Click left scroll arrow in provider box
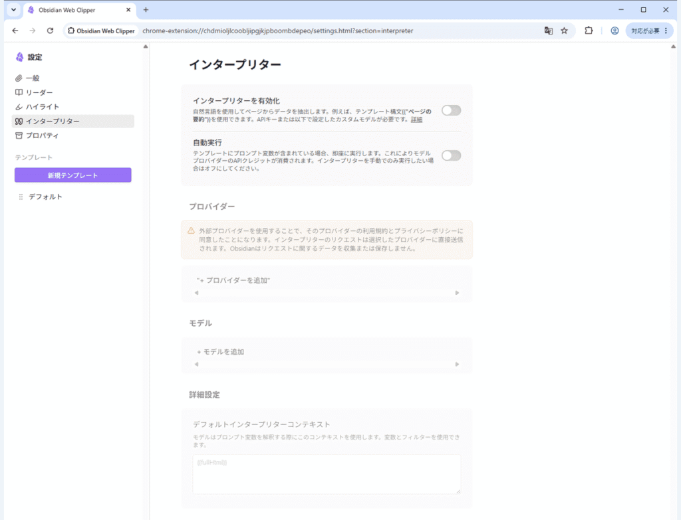Screen dimensions: 681x520 [197, 293]
